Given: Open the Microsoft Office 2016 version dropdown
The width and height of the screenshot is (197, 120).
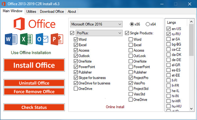Looking at the screenshot, I should pos(96,24).
